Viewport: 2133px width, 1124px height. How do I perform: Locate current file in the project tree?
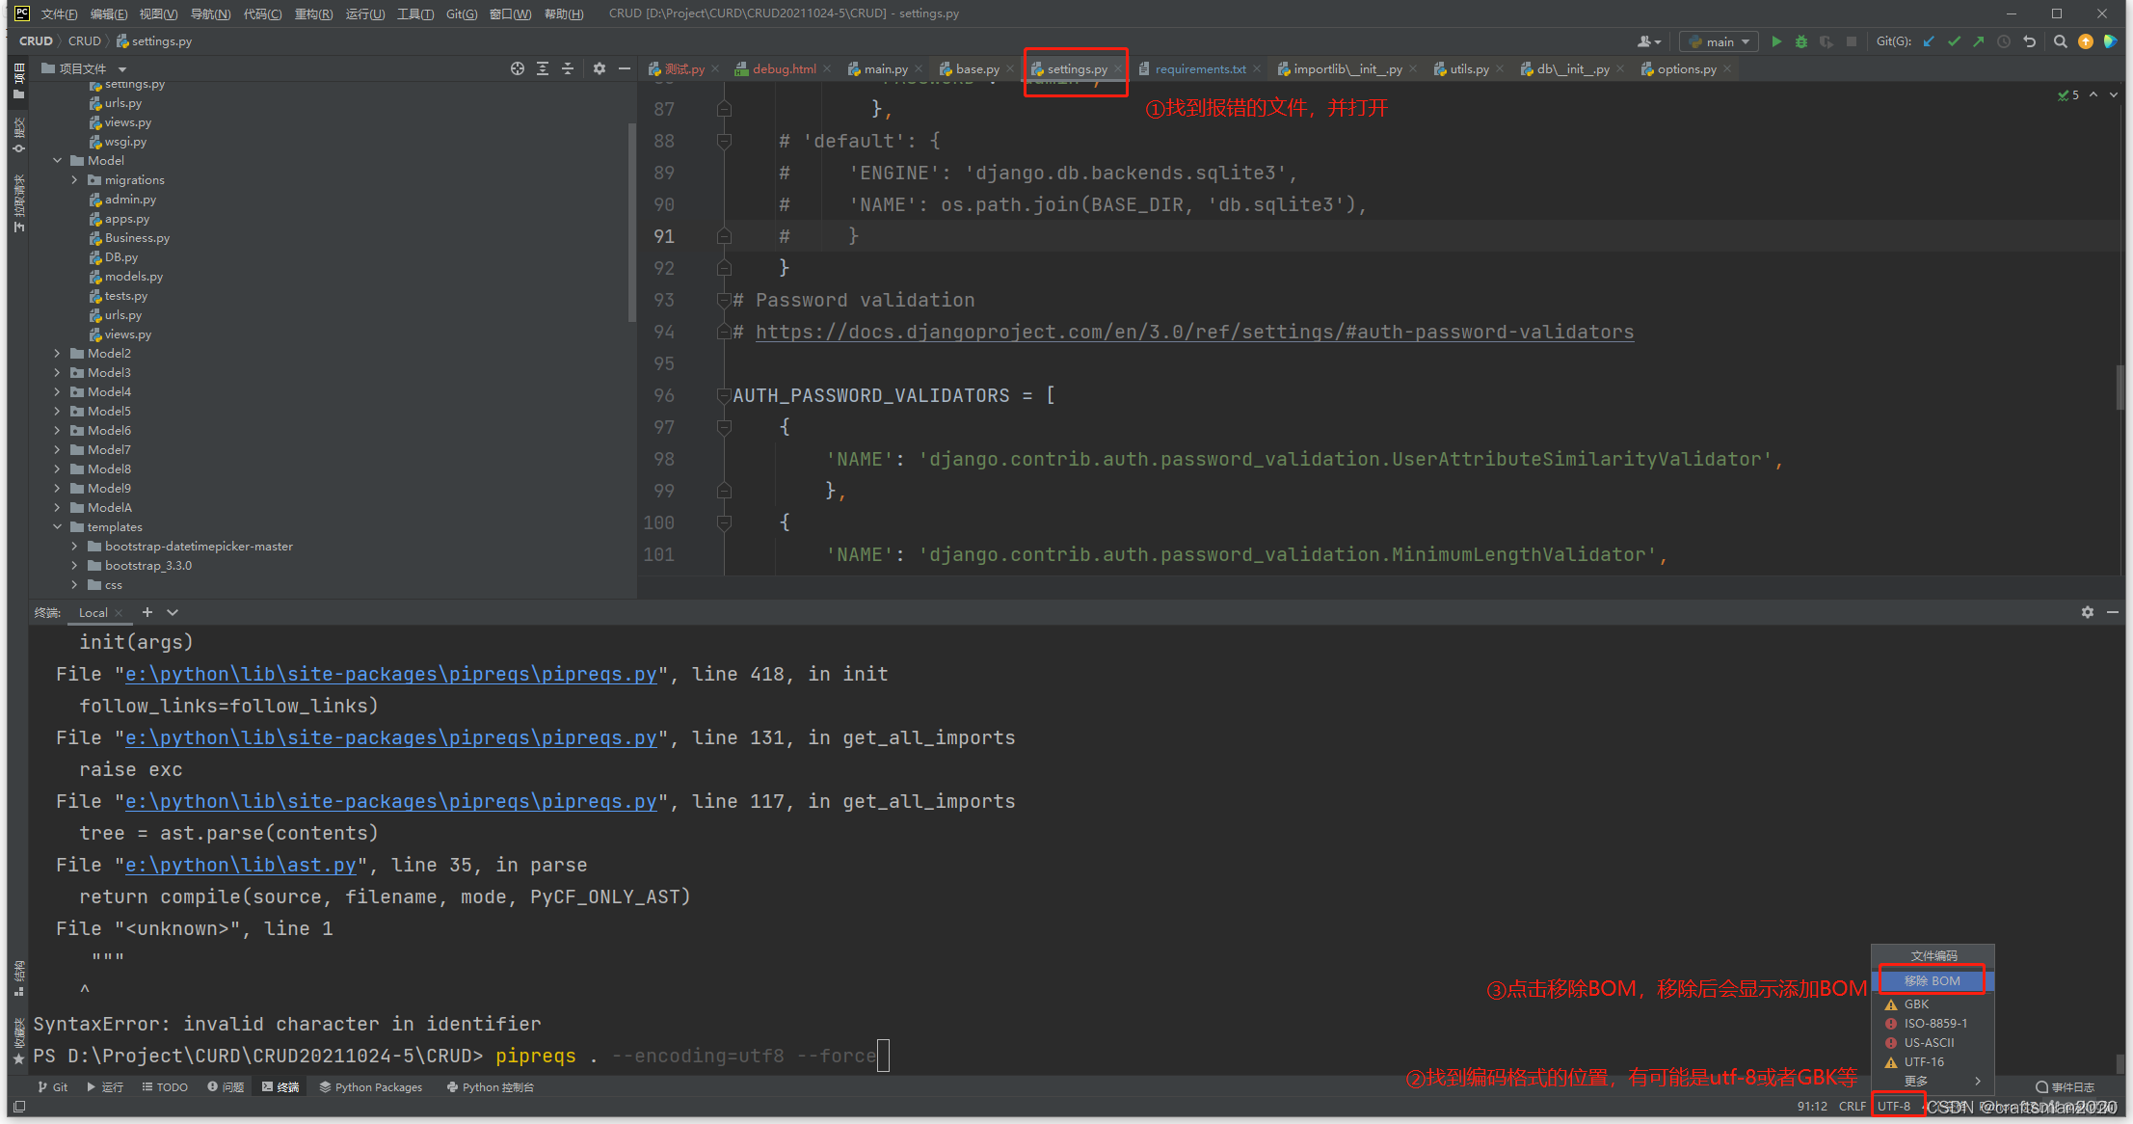(518, 68)
